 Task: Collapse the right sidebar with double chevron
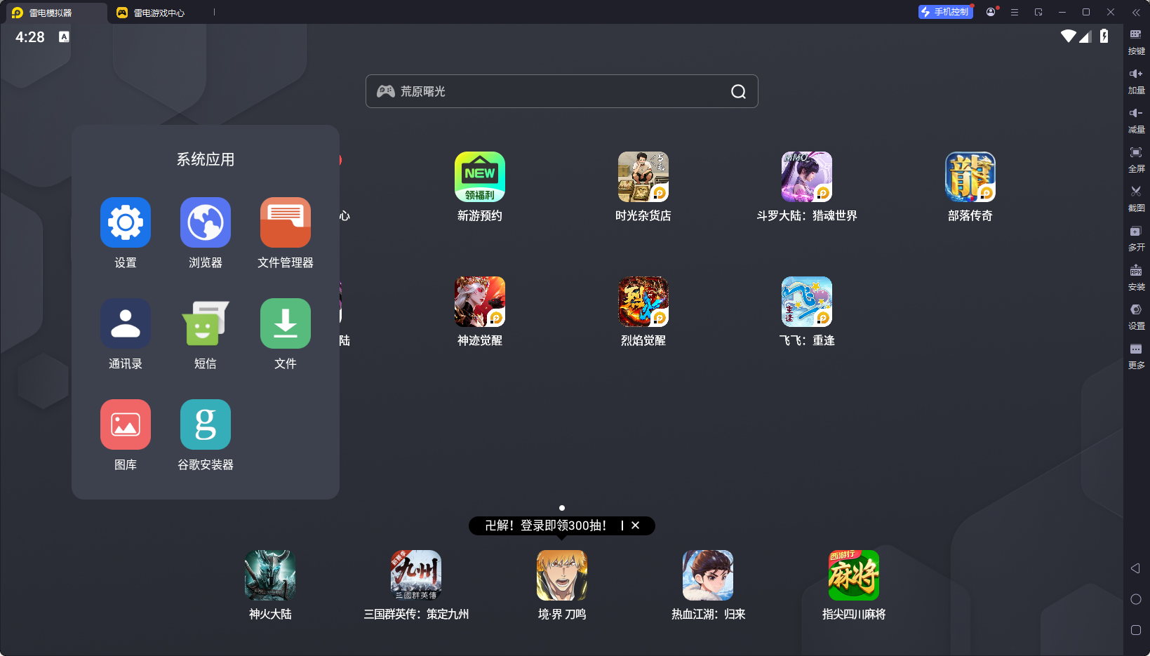(1136, 12)
